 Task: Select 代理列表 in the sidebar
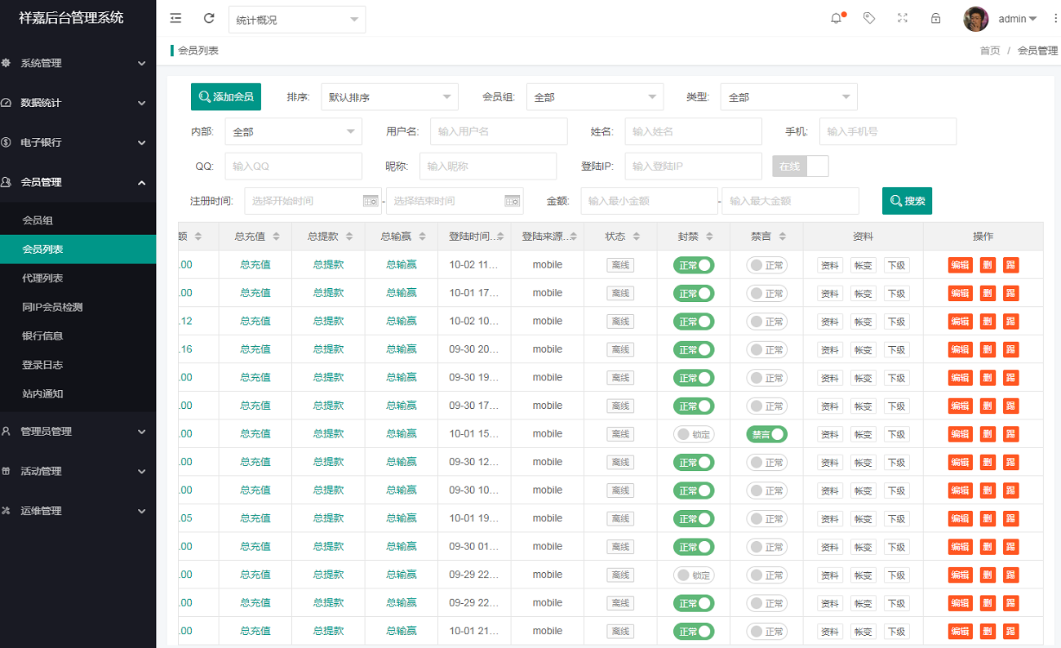point(42,278)
